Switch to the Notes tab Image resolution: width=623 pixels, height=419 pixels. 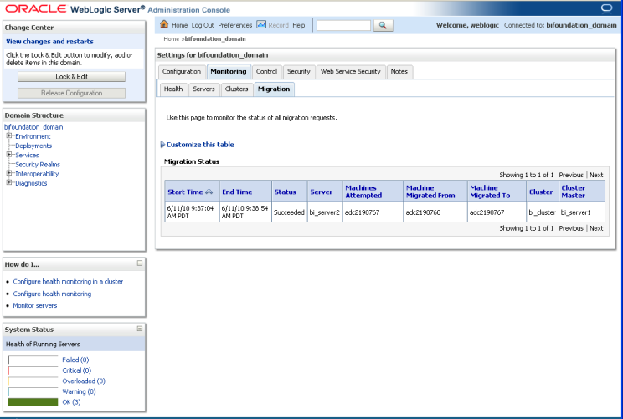point(399,71)
